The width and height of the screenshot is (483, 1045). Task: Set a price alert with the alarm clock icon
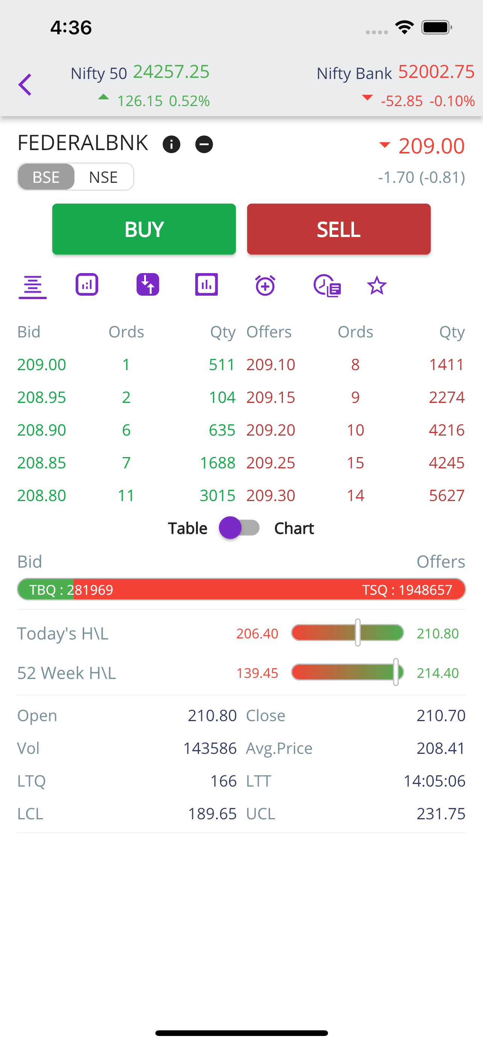coord(265,285)
